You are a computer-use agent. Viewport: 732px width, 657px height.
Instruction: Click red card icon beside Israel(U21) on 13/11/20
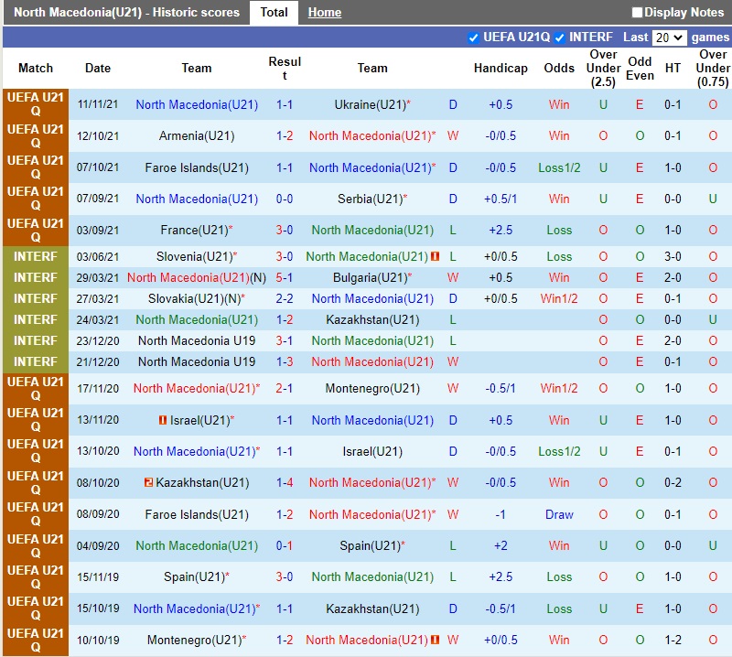pos(162,421)
